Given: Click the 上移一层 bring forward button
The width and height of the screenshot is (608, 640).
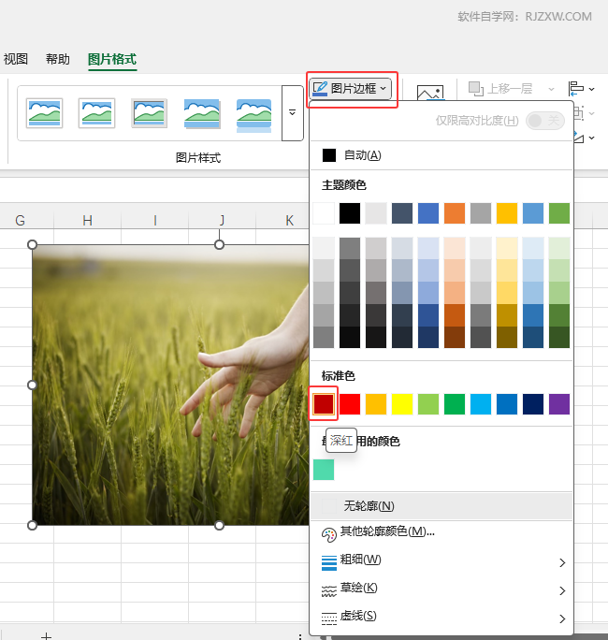Looking at the screenshot, I should point(500,89).
